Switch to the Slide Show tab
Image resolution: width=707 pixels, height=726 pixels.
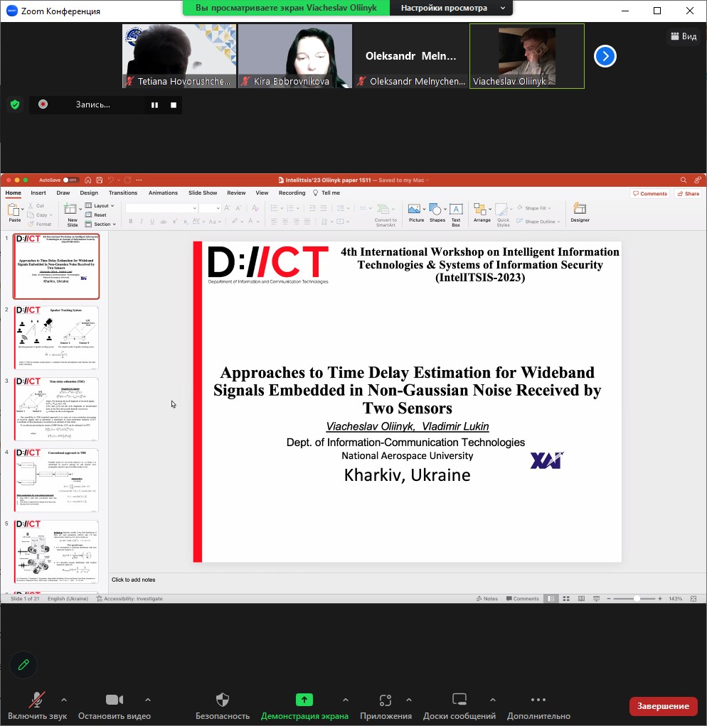203,193
